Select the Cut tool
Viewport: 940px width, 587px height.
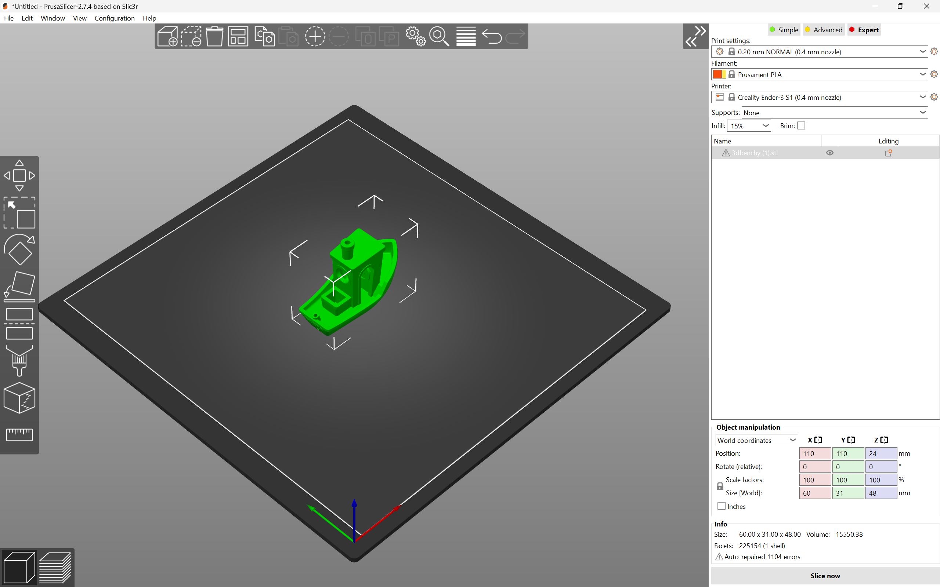coord(19,324)
